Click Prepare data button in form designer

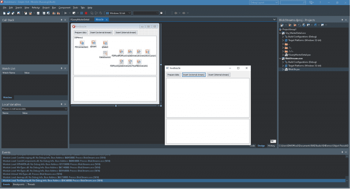[80, 32]
